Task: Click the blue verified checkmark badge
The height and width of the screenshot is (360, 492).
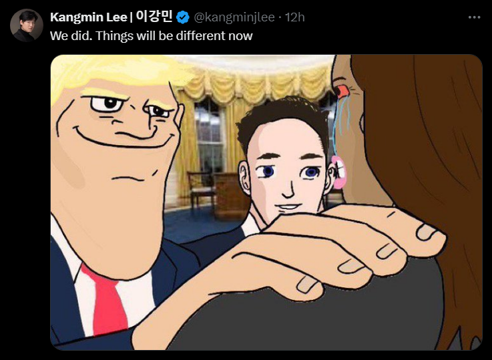Action: click(x=183, y=17)
